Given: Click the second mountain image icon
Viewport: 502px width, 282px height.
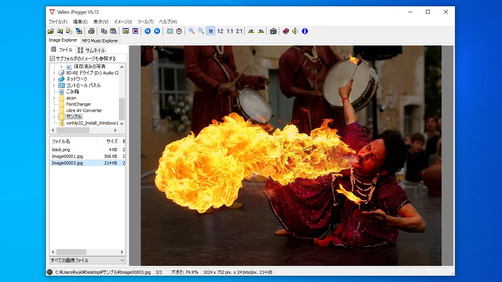Looking at the screenshot, I should 261,31.
